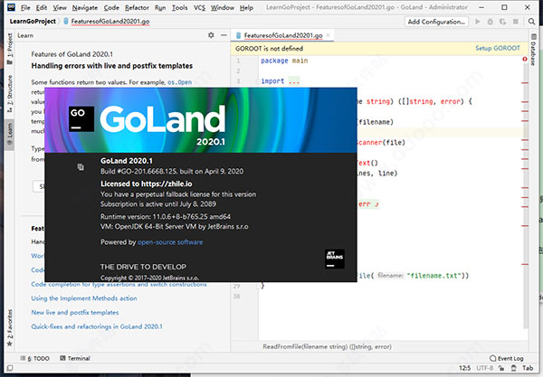The height and width of the screenshot is (377, 543).
Task: Open the Terminal tool window
Action: [75, 358]
